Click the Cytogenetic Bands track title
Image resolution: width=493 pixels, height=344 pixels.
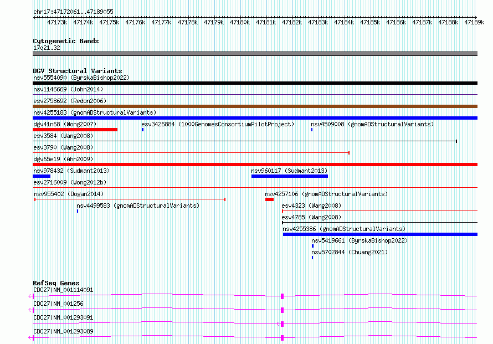tap(66, 41)
